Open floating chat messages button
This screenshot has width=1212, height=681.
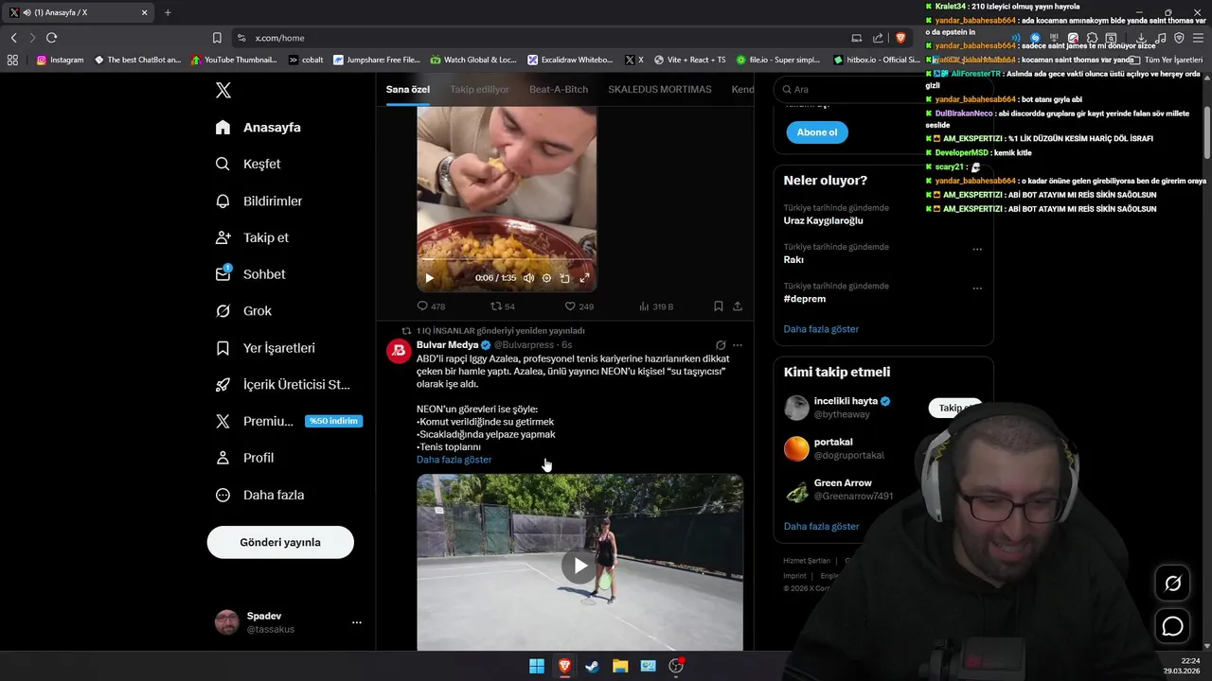[x=1173, y=626]
